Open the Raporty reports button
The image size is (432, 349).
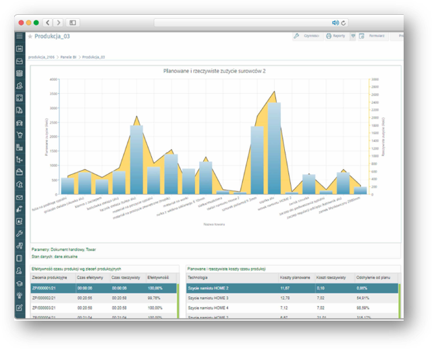click(x=337, y=36)
